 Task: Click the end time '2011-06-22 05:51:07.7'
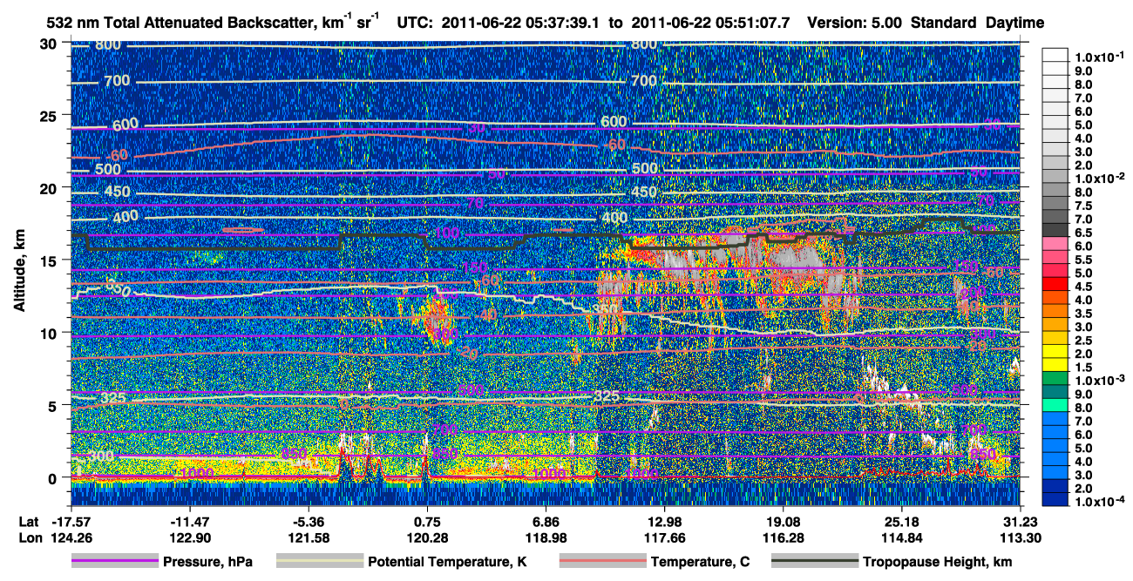pos(710,23)
